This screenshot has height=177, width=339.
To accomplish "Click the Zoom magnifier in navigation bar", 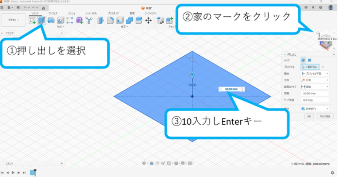I will pos(163,163).
